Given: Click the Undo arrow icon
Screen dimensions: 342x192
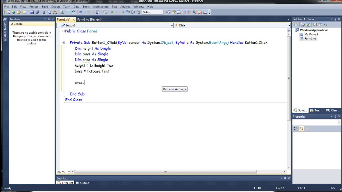Looking at the screenshot, I should 81,12.
